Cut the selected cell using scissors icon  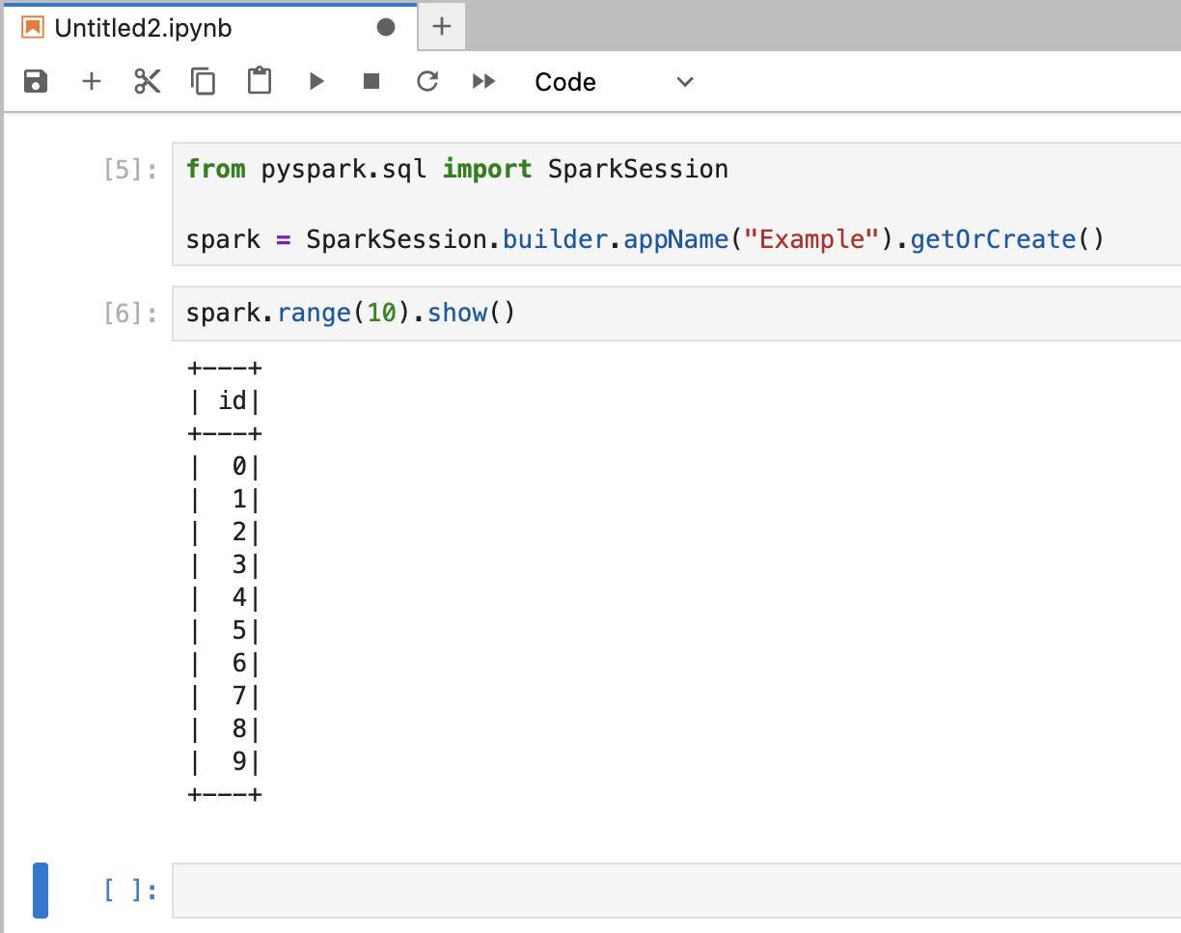pos(148,82)
